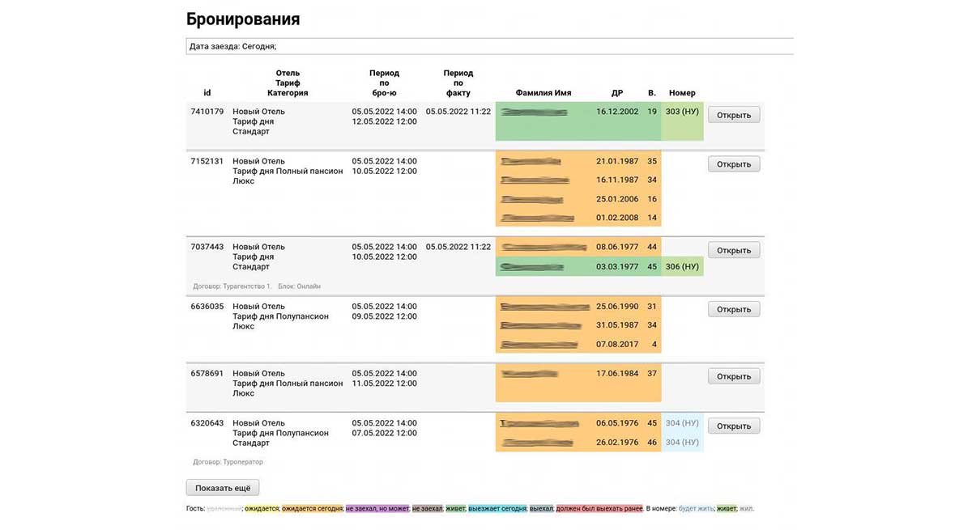Click the guest birthdate 16.12.2002 cell
Viewport: 972px width, 530px height.
pyautogui.click(x=617, y=112)
